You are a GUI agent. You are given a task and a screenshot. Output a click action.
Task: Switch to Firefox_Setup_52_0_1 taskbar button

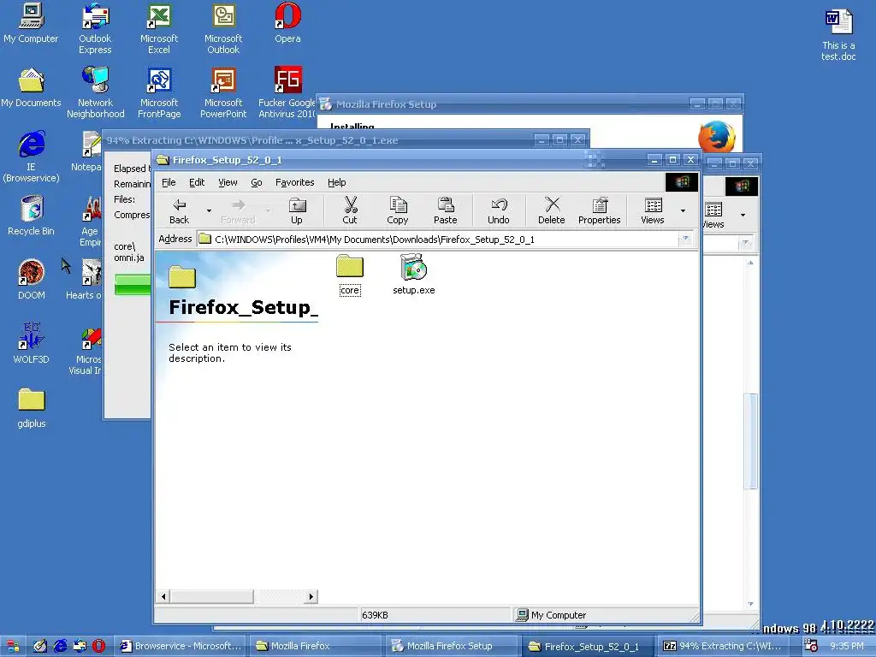[x=587, y=647]
